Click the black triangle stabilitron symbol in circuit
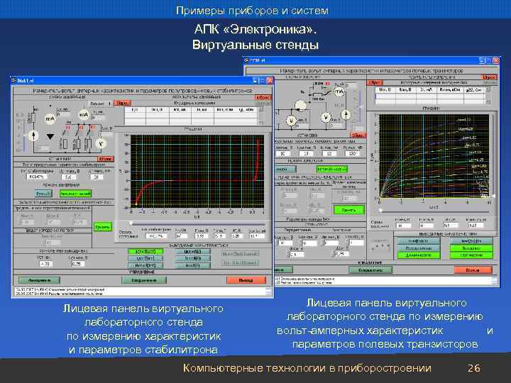511x383 pixels. (x=50, y=137)
